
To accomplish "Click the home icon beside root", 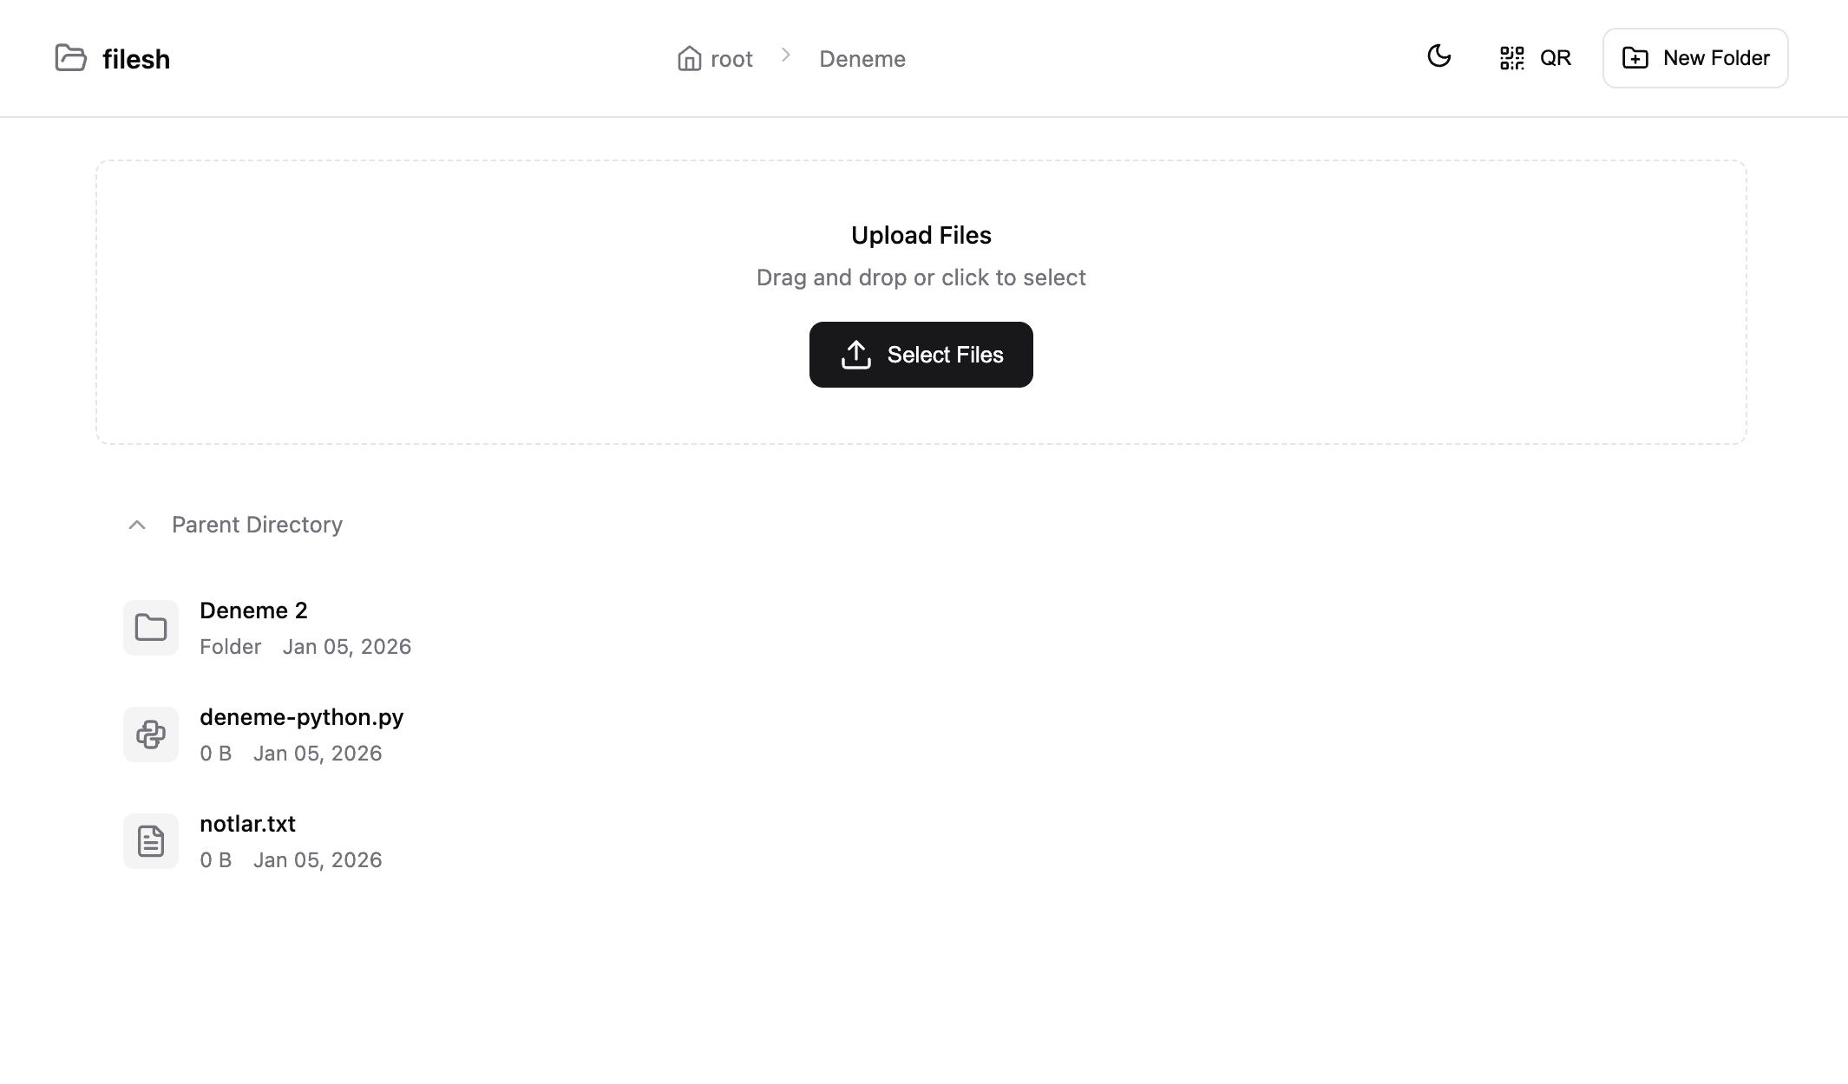I will [x=690, y=58].
